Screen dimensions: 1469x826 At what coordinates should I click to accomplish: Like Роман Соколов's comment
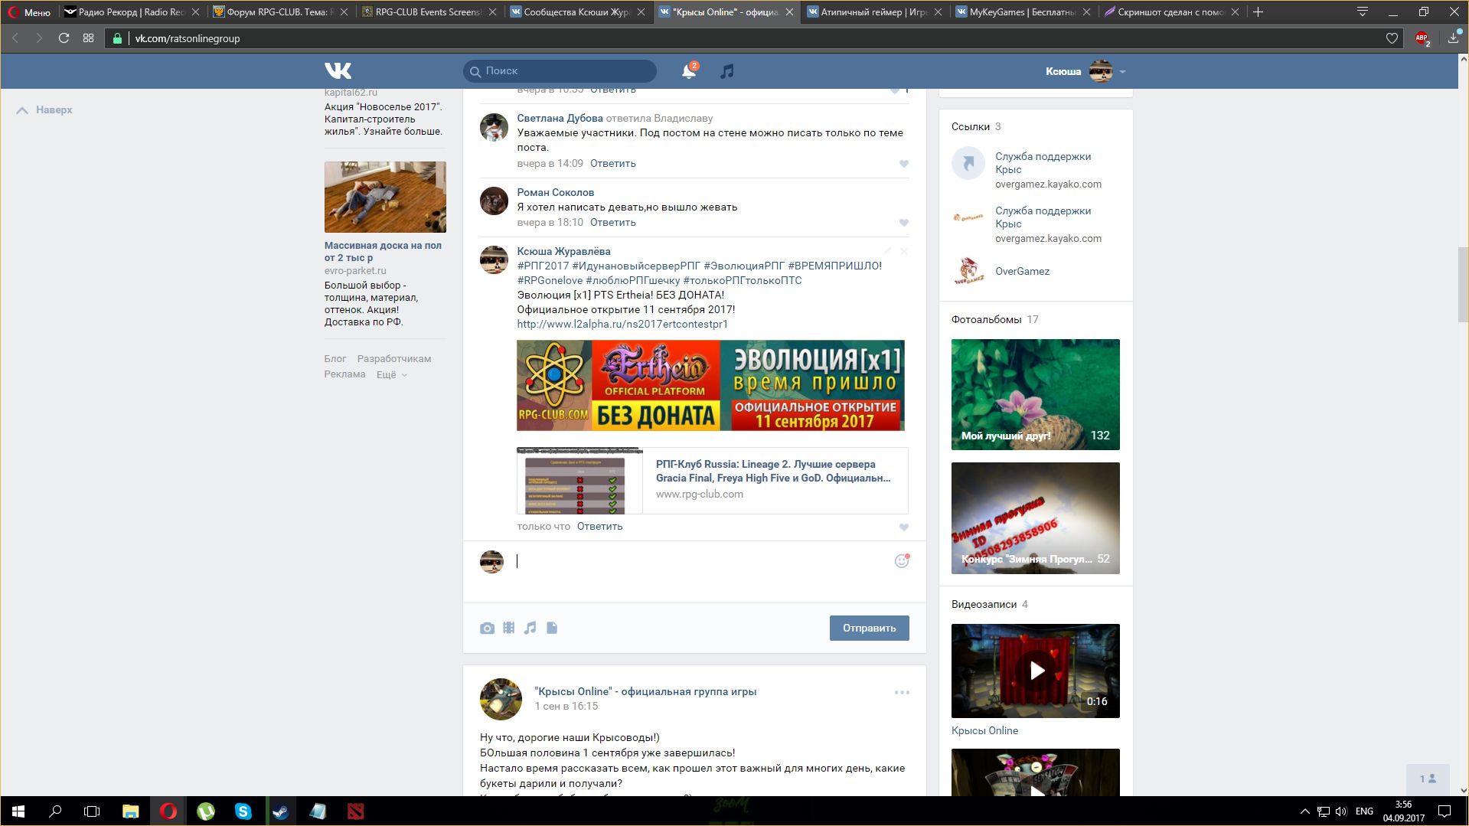(x=904, y=223)
